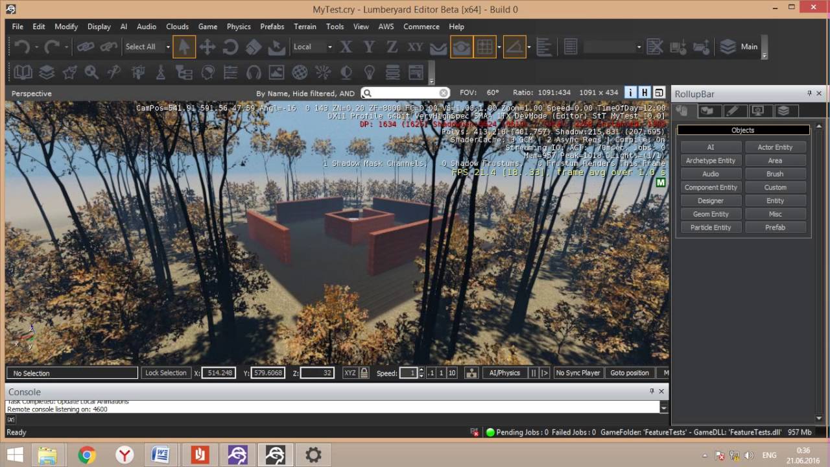The image size is (830, 467).
Task: Click the Designer object button
Action: tap(711, 200)
